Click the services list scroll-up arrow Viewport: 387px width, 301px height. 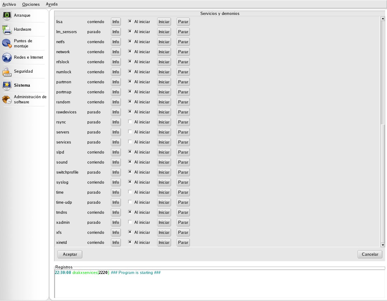[383, 19]
